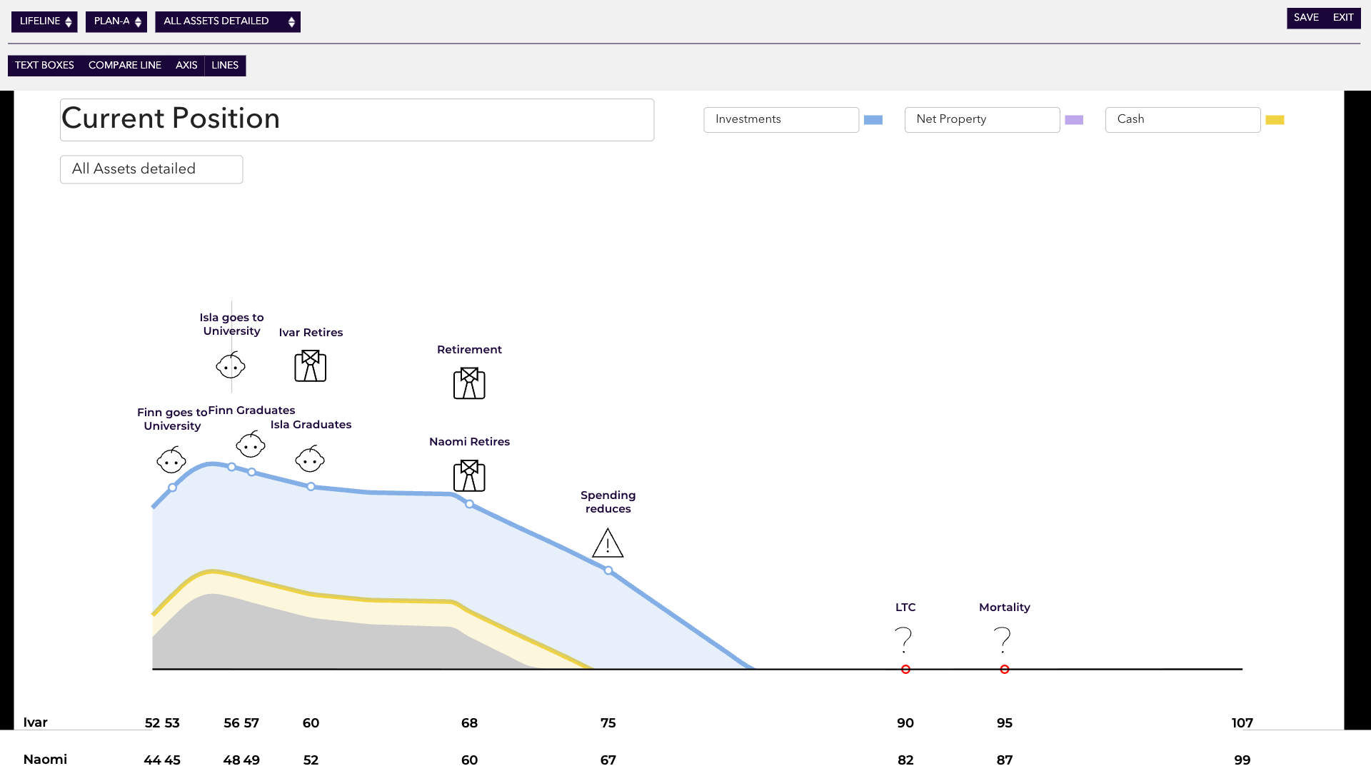Open the AXIS menu
This screenshot has height=771, width=1371.
pos(186,65)
